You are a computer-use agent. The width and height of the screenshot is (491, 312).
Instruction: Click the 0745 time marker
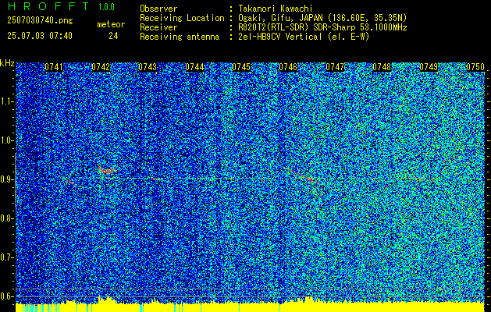[x=241, y=67]
